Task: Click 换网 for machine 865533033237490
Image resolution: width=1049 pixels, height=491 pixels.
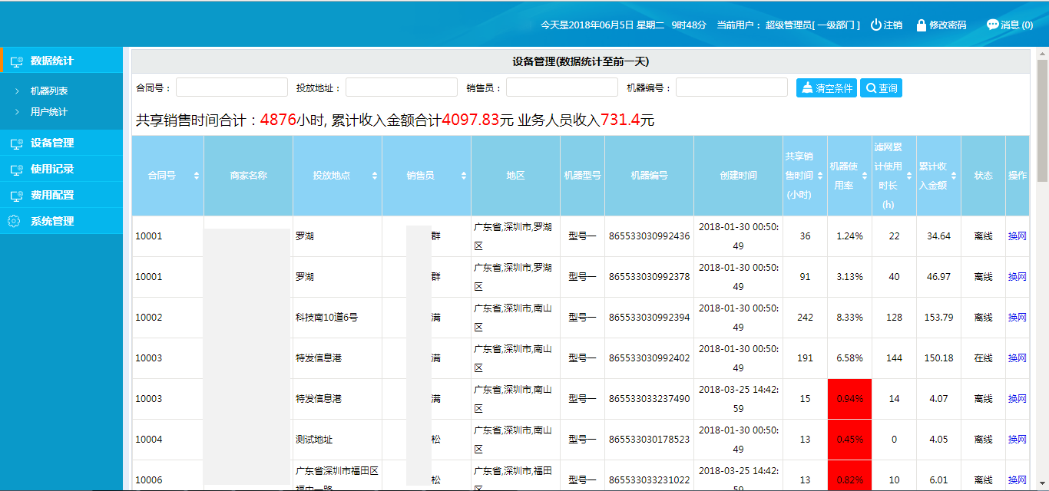Action: [x=1017, y=399]
